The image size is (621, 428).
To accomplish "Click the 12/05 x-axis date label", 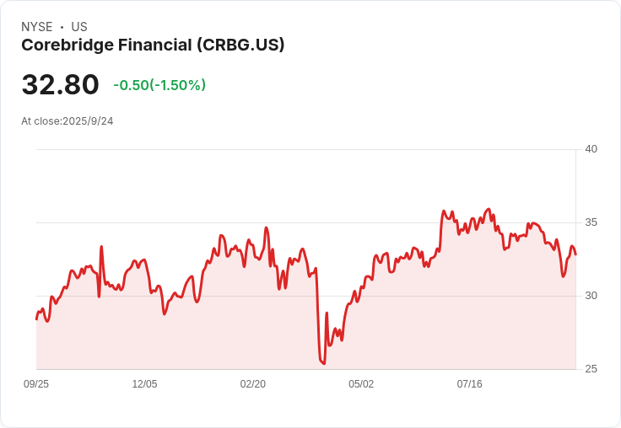I will (x=144, y=384).
